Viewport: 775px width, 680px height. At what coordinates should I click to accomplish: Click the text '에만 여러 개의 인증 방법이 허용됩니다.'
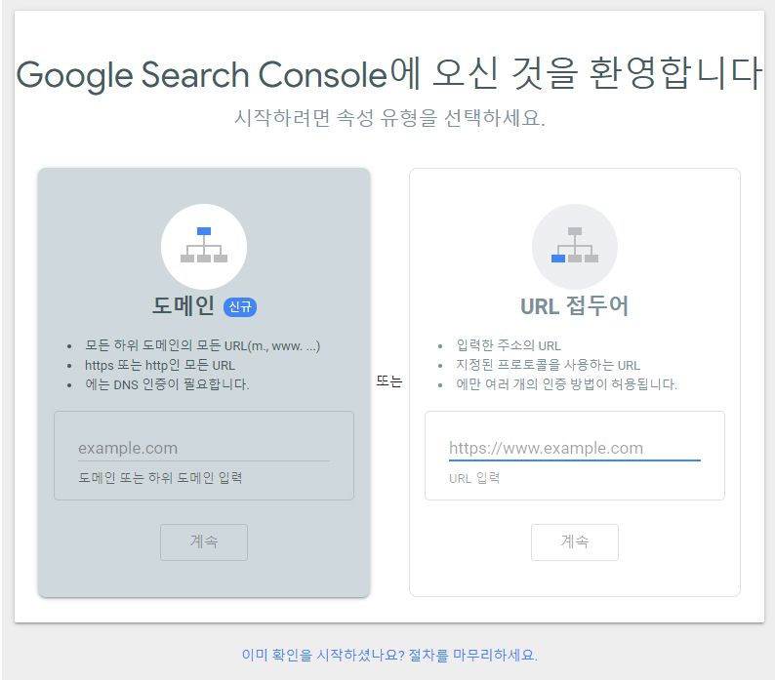click(566, 384)
